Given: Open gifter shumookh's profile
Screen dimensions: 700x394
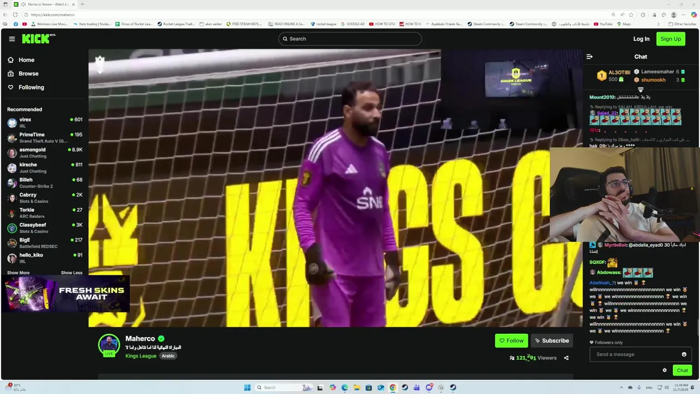Looking at the screenshot, I should click(x=654, y=80).
